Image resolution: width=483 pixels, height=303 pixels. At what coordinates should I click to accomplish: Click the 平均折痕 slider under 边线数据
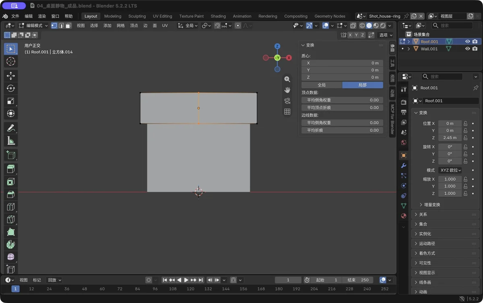(x=342, y=130)
